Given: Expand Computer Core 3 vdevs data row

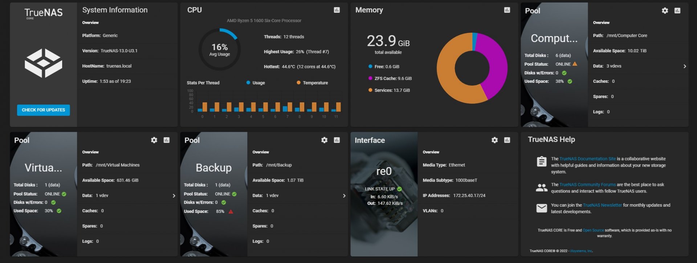Looking at the screenshot, I should click(684, 66).
